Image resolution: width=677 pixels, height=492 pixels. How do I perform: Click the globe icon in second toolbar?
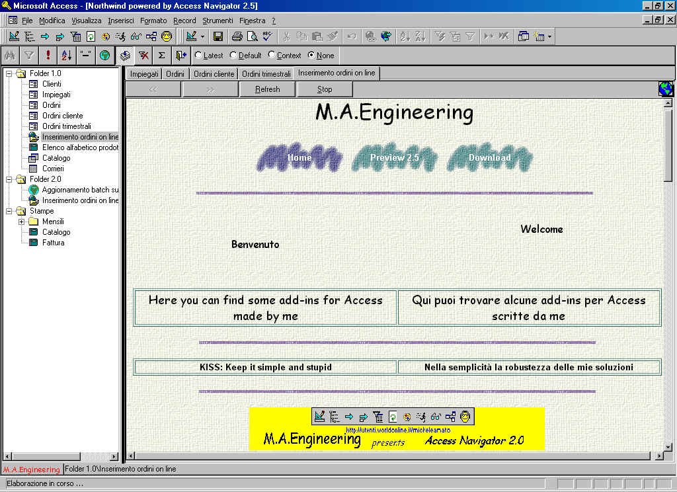pos(104,56)
